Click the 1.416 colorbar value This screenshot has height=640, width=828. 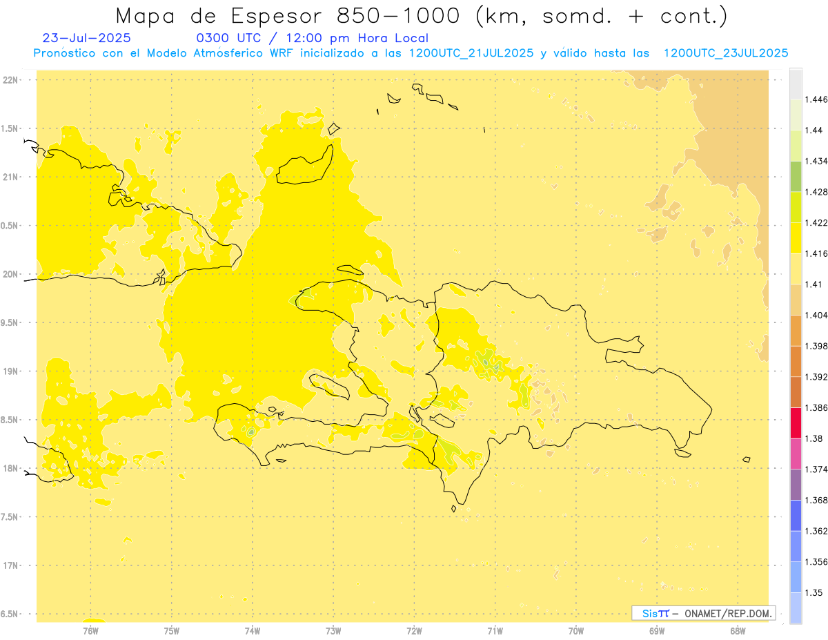pyautogui.click(x=816, y=253)
